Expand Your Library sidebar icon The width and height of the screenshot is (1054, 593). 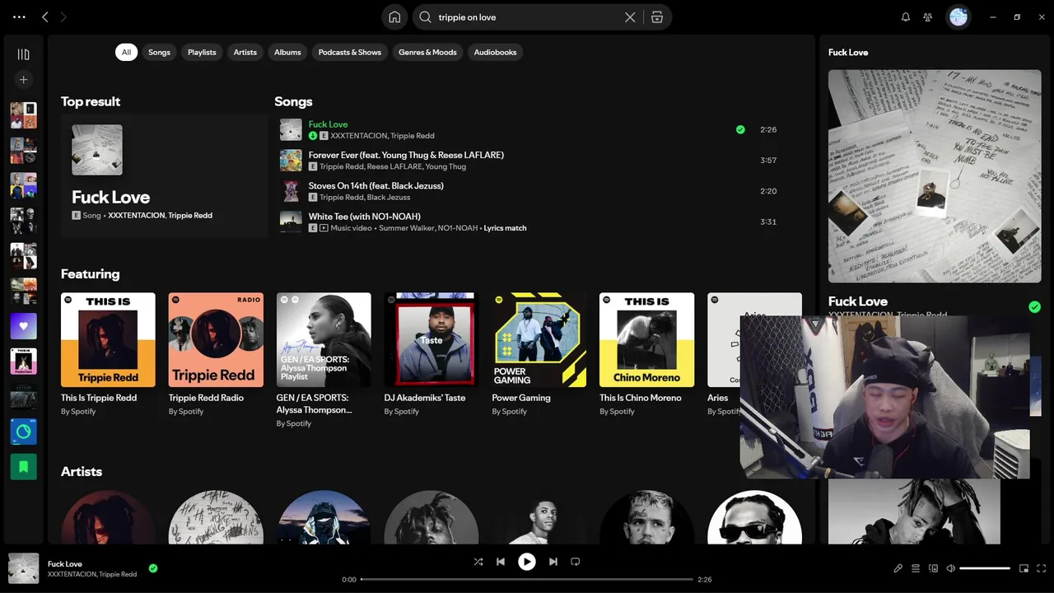23,54
